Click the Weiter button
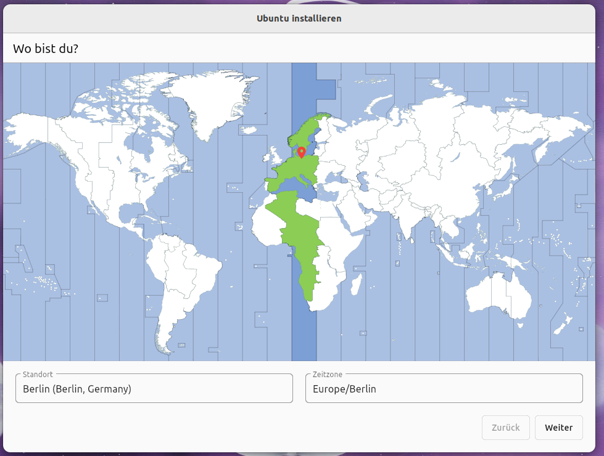Image resolution: width=604 pixels, height=456 pixels. coord(558,428)
